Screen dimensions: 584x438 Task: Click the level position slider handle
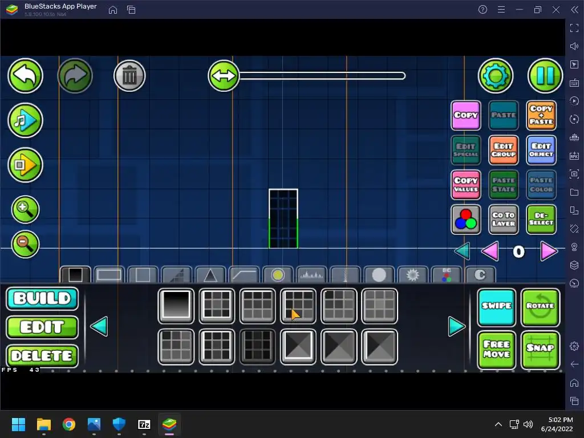pos(224,76)
